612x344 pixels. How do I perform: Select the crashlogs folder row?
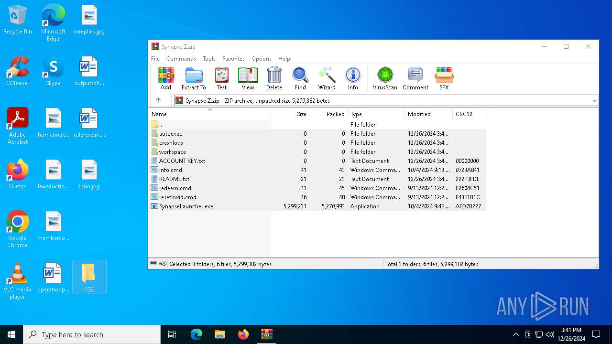tap(317, 143)
